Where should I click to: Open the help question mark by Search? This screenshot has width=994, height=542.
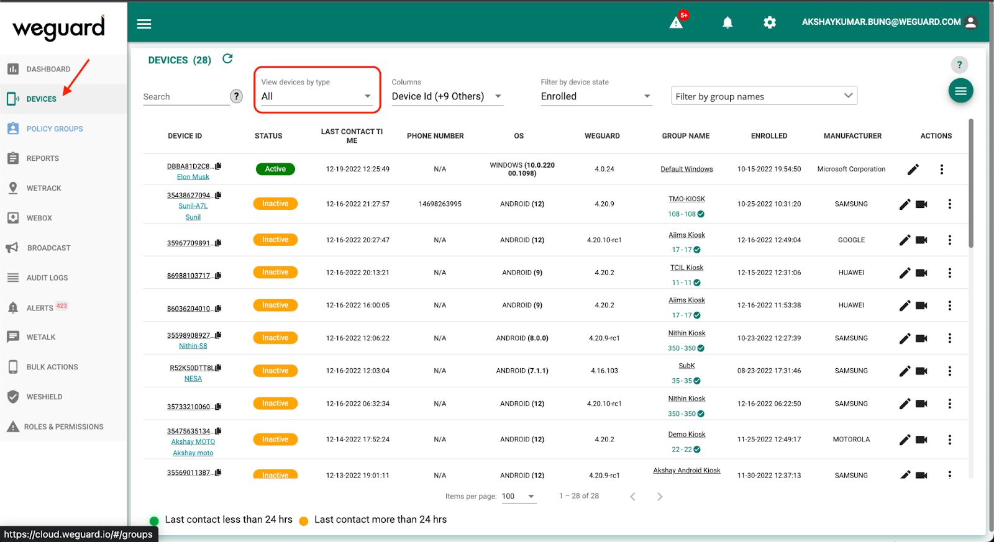236,96
